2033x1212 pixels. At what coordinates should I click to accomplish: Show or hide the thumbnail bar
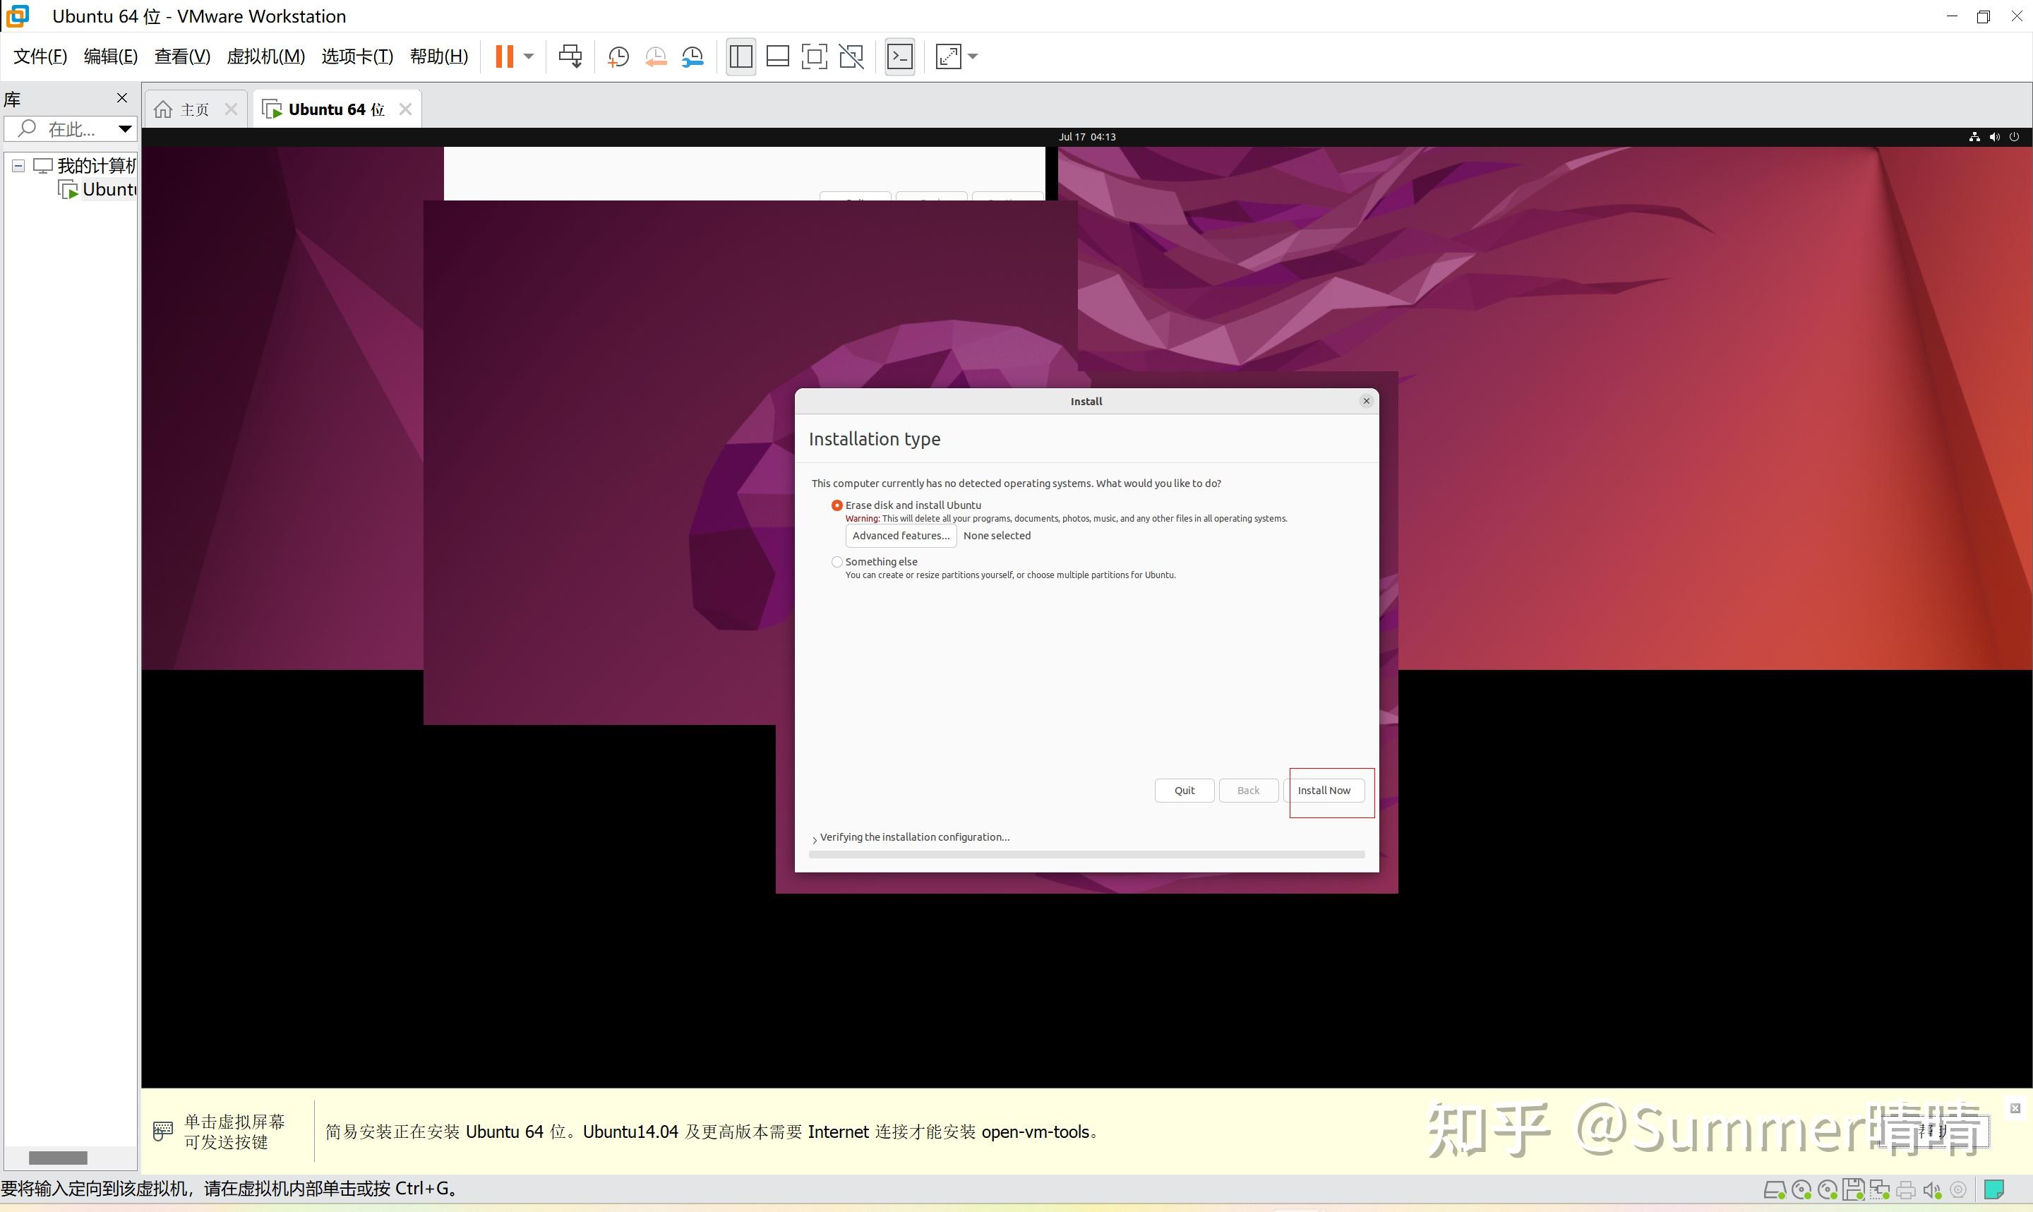pyautogui.click(x=776, y=56)
